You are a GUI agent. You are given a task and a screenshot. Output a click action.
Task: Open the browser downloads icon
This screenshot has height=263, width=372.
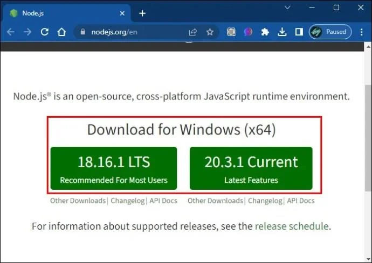coord(281,32)
